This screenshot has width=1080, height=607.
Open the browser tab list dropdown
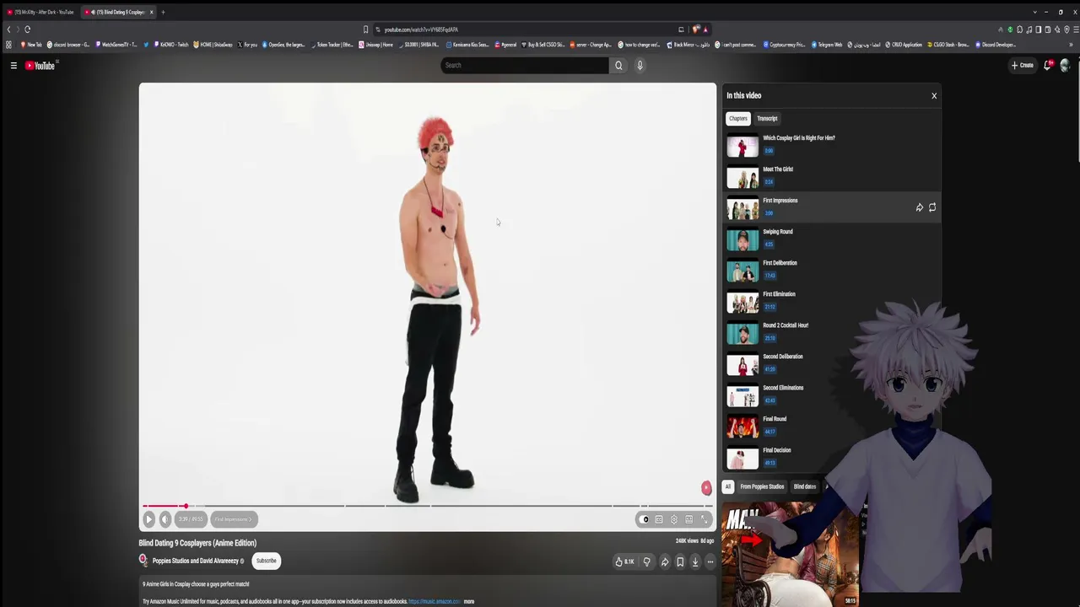click(1034, 12)
